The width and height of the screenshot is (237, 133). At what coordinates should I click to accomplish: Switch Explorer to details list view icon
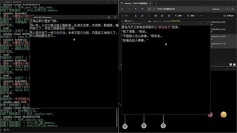coord(231,65)
